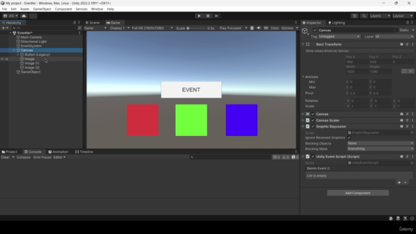Open the Blocking Objects dropdown
The height and width of the screenshot is (234, 416).
[x=380, y=143]
